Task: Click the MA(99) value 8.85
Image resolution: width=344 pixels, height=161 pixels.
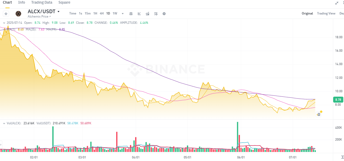Action: click(62, 29)
